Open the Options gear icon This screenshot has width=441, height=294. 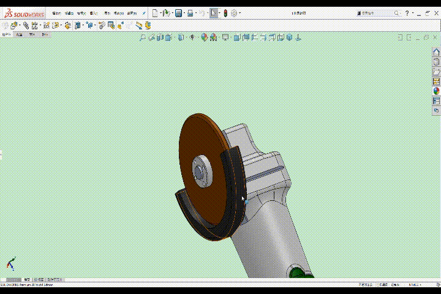(x=234, y=13)
